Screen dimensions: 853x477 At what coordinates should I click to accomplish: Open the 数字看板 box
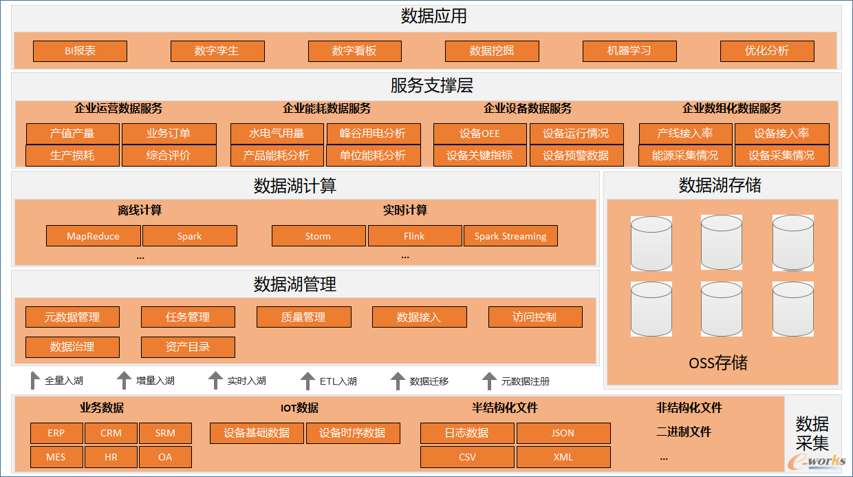355,51
